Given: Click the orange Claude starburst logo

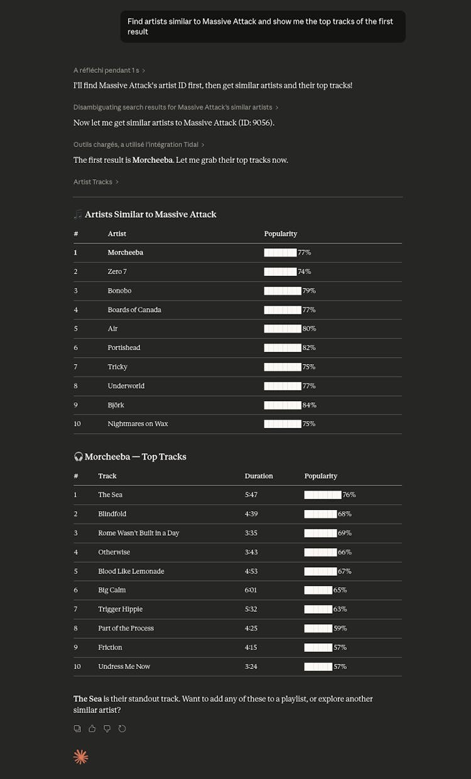Looking at the screenshot, I should (x=81, y=757).
